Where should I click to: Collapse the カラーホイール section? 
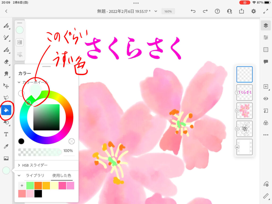(19, 82)
